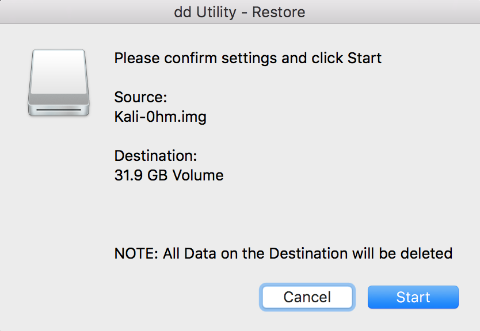Screen dimensions: 480x331
Task: Click the white top surface of drive icon
Action: [x=59, y=72]
